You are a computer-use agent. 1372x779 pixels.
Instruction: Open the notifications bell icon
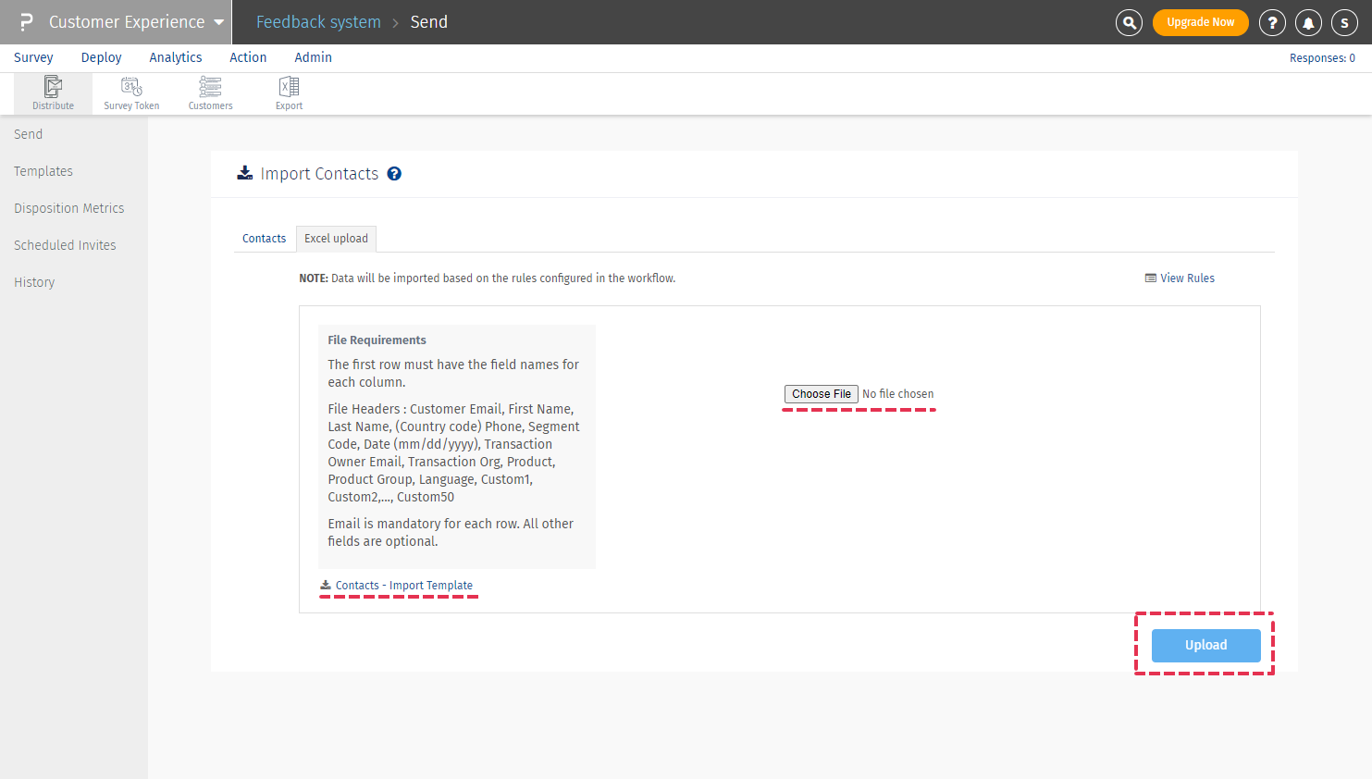click(1308, 22)
